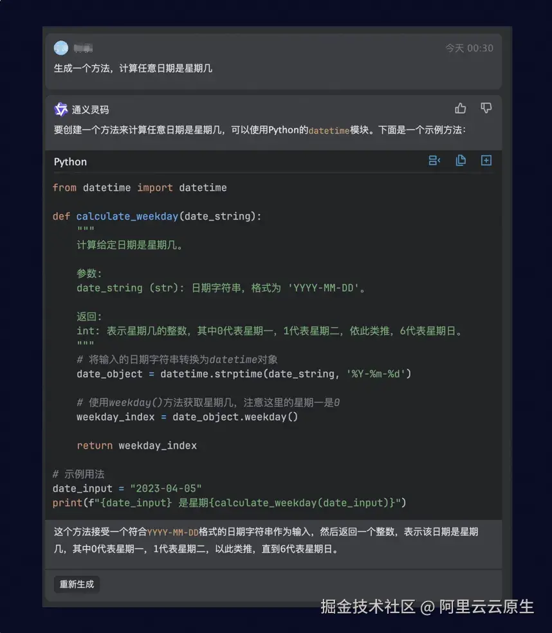This screenshot has height=633, width=552.
Task: Dislike the response with the thumbs-down icon
Action: [486, 109]
